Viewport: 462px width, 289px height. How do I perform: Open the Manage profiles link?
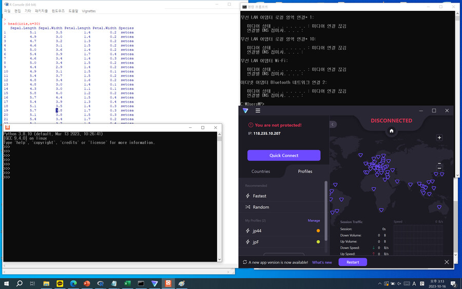pos(314,221)
